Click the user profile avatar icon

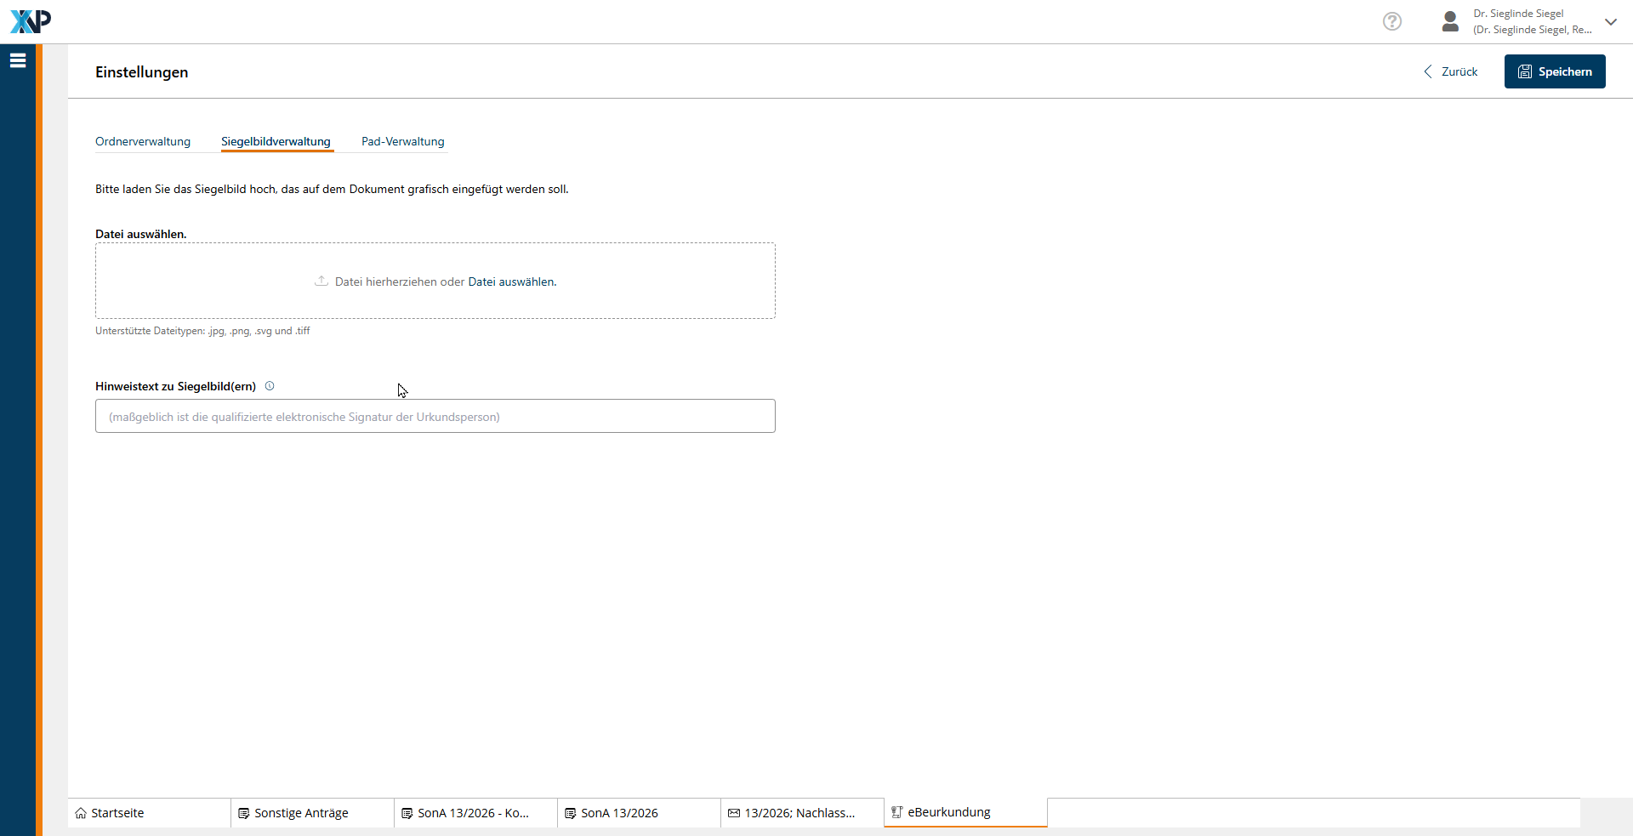(x=1450, y=21)
